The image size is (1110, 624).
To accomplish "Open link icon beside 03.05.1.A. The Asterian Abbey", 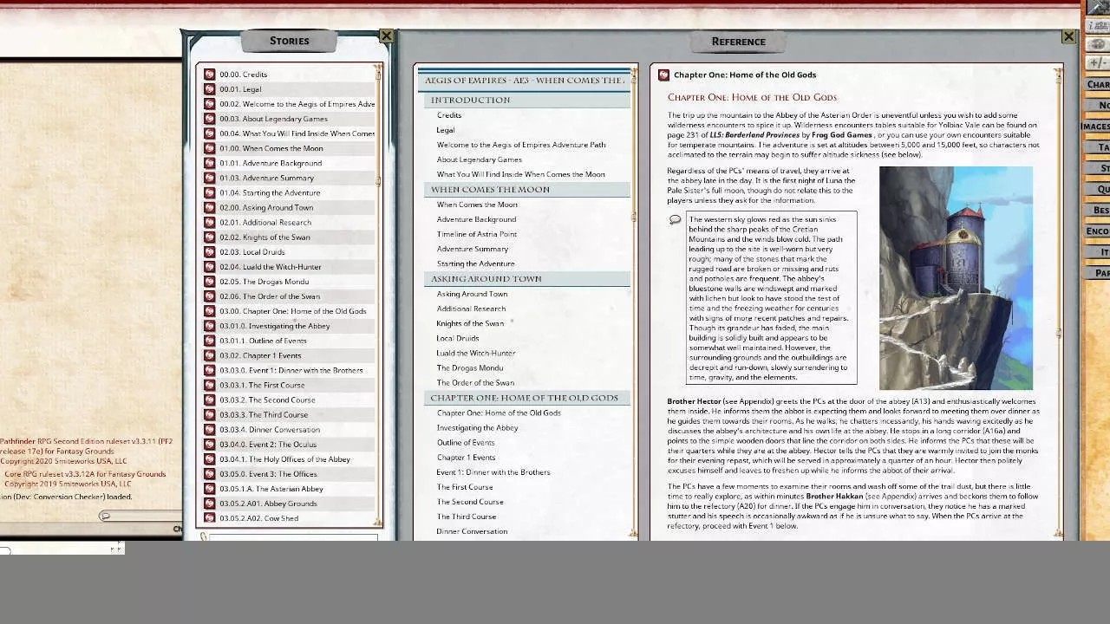I will click(x=209, y=489).
